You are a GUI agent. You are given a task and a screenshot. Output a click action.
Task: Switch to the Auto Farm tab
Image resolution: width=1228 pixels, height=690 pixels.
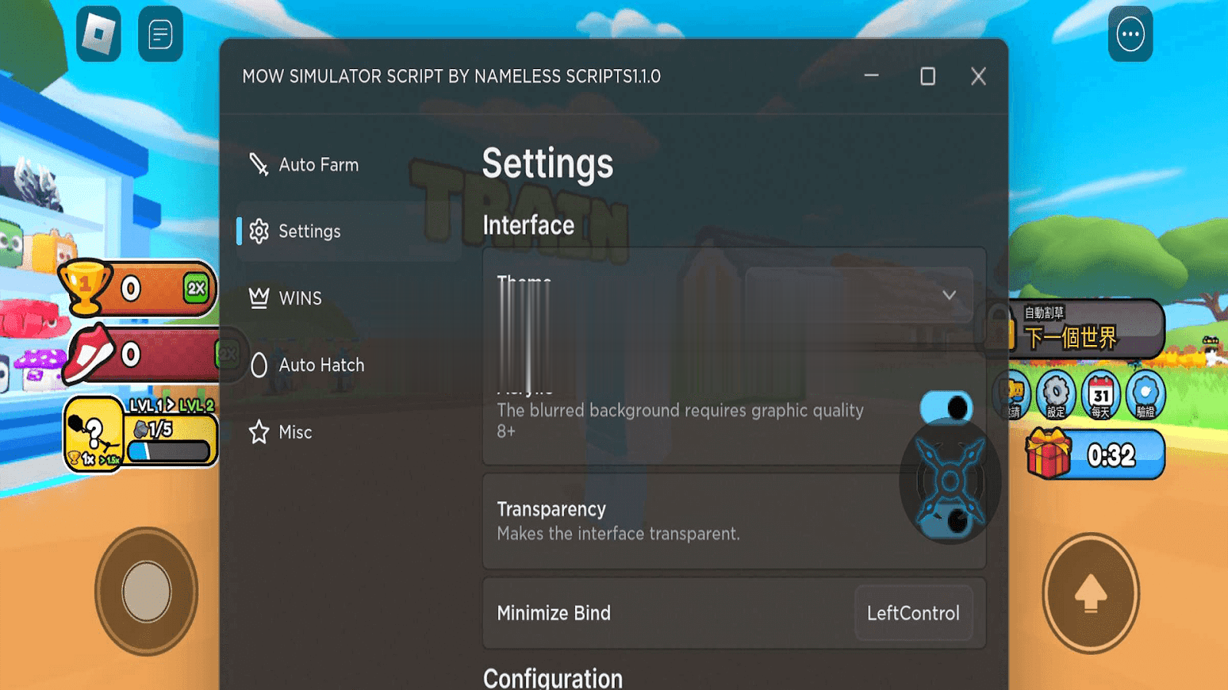[319, 165]
